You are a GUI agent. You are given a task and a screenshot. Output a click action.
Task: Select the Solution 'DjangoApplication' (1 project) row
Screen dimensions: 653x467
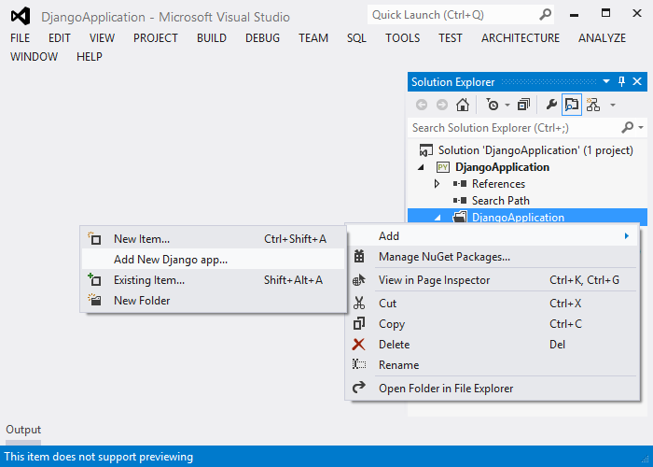[x=527, y=150]
